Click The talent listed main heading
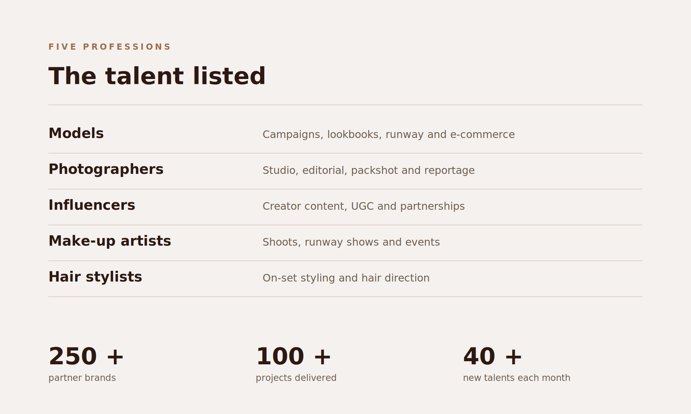 [157, 76]
